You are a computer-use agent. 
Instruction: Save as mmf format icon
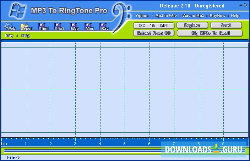(x=44, y=27)
